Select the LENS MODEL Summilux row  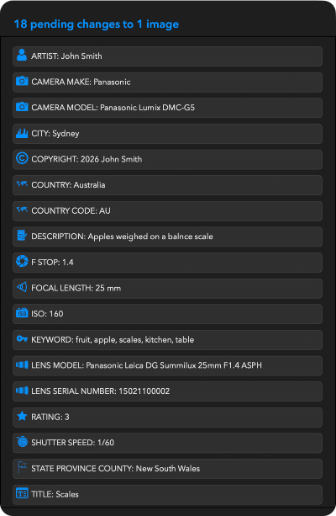coord(167,365)
